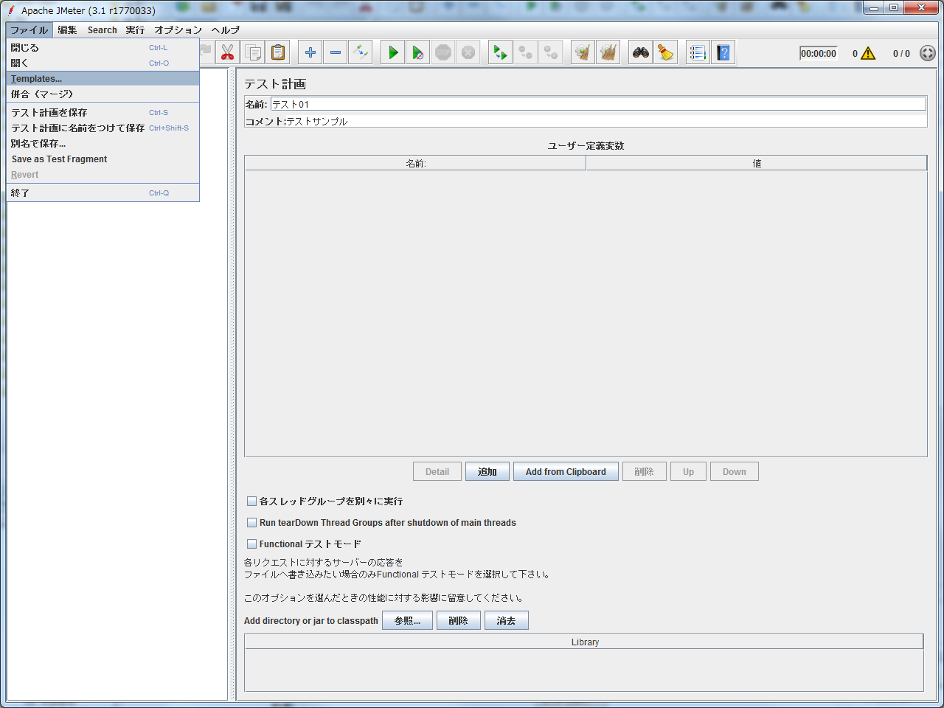Click the yellow warning triangle icon

pyautogui.click(x=868, y=53)
